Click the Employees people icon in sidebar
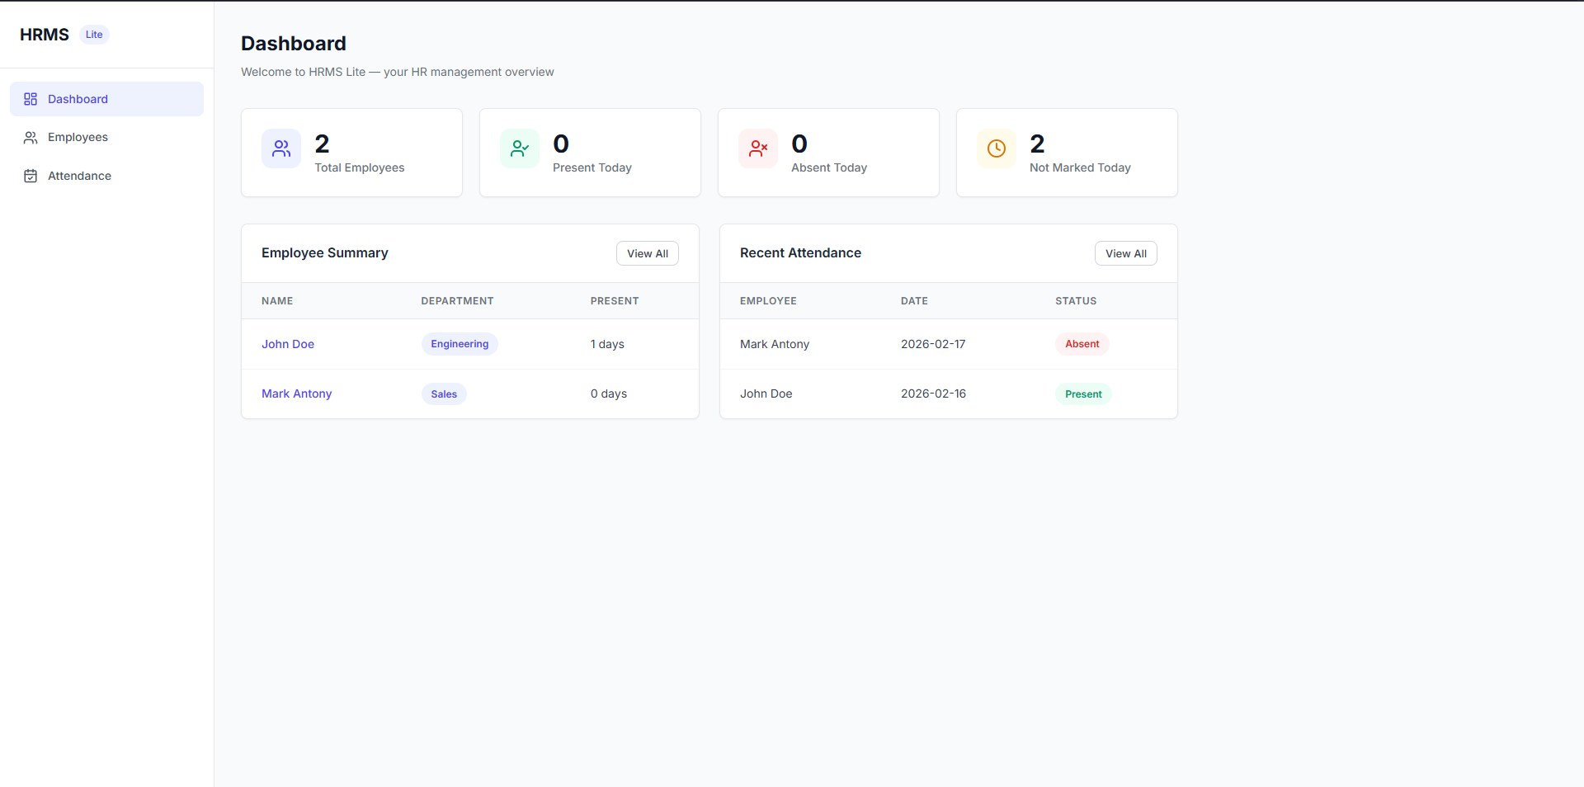This screenshot has width=1584, height=787. pos(31,138)
